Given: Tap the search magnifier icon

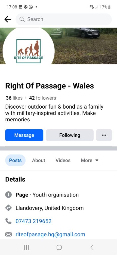Looking at the screenshot, I should [x=22, y=19].
